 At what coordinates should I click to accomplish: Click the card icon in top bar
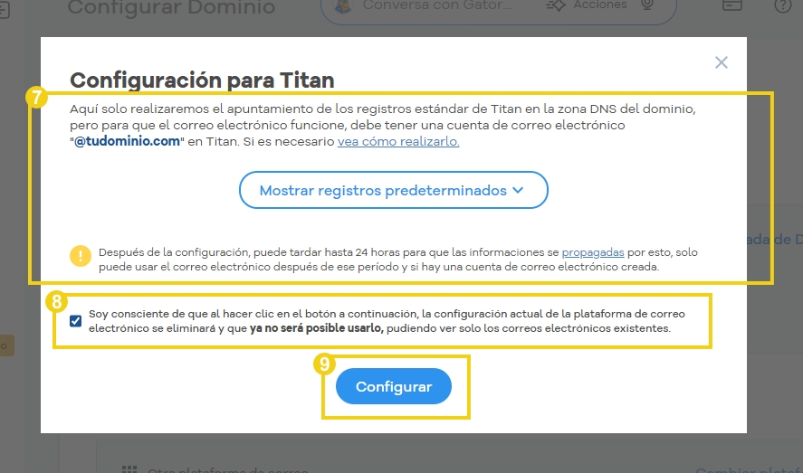[732, 5]
